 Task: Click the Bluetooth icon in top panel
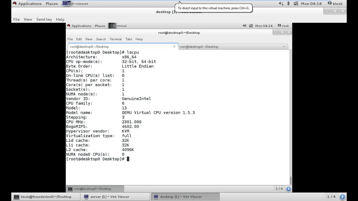[288, 4]
